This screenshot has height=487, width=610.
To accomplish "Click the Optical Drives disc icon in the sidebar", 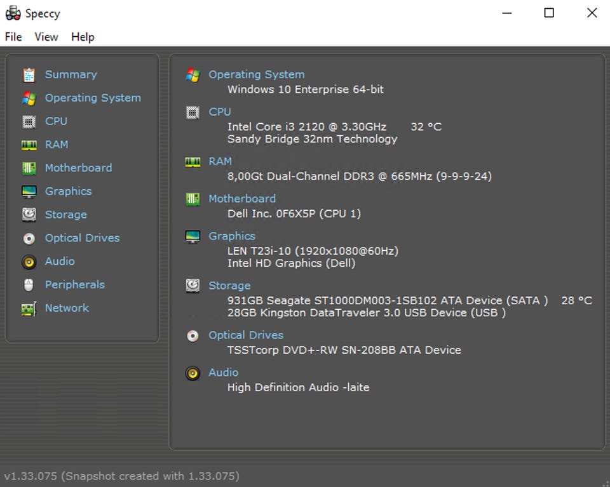I will (29, 239).
